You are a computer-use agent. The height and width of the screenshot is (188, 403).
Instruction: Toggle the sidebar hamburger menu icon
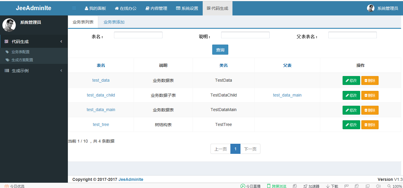coord(74,8)
